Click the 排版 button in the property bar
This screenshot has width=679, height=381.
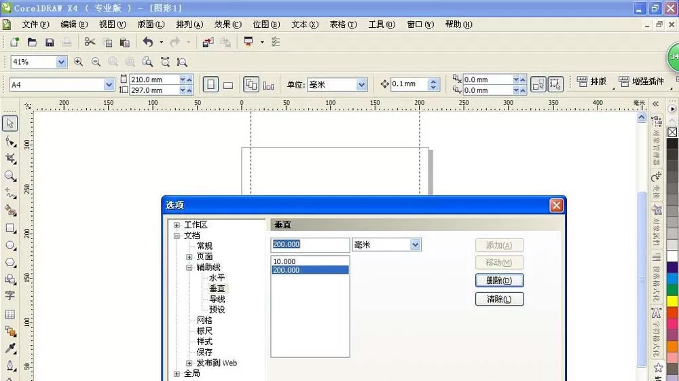click(592, 81)
